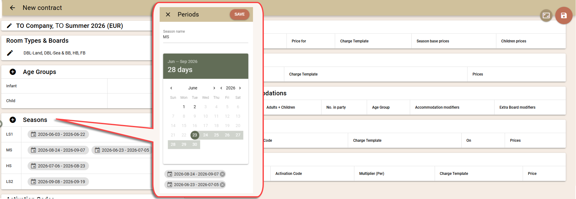Viewport: 576px width, 199px height.
Task: Click Age Group column header
Action: [x=381, y=107]
